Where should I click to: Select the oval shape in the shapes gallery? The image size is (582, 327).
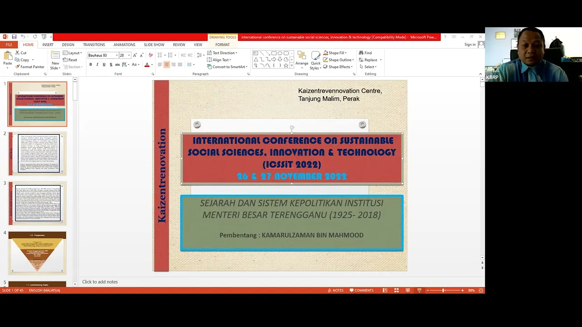click(x=280, y=53)
